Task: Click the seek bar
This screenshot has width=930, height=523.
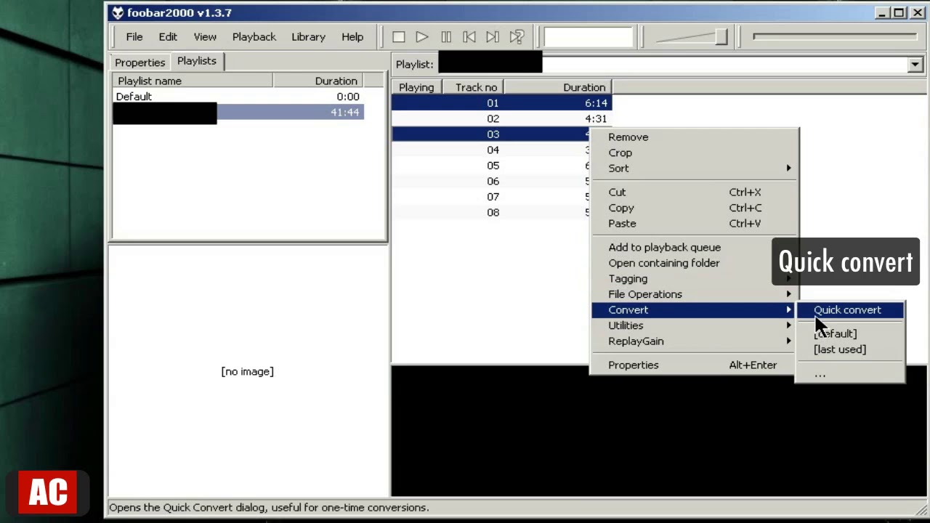Action: coord(835,36)
